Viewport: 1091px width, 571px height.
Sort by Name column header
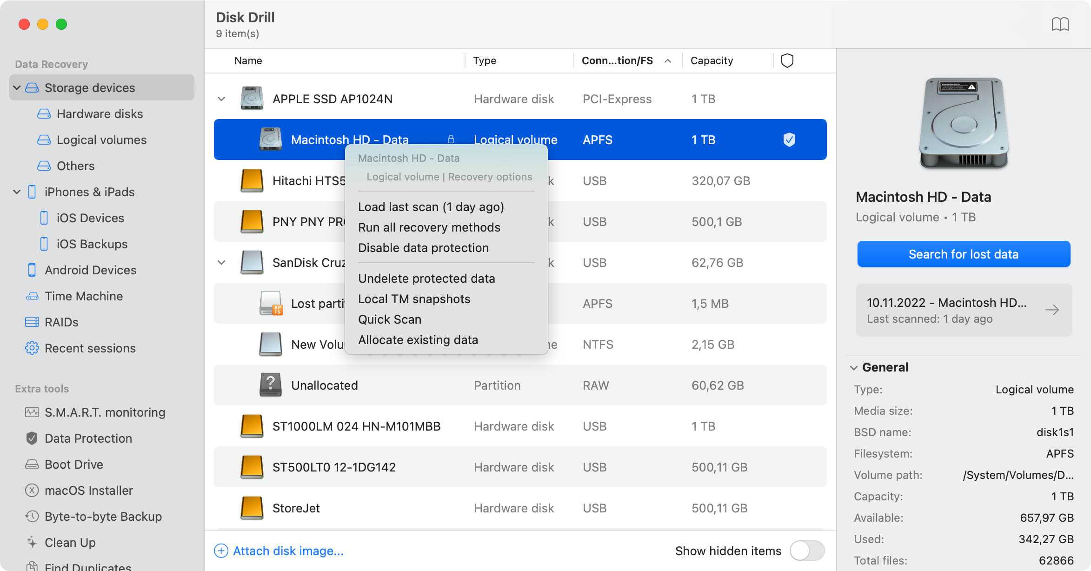pyautogui.click(x=248, y=60)
